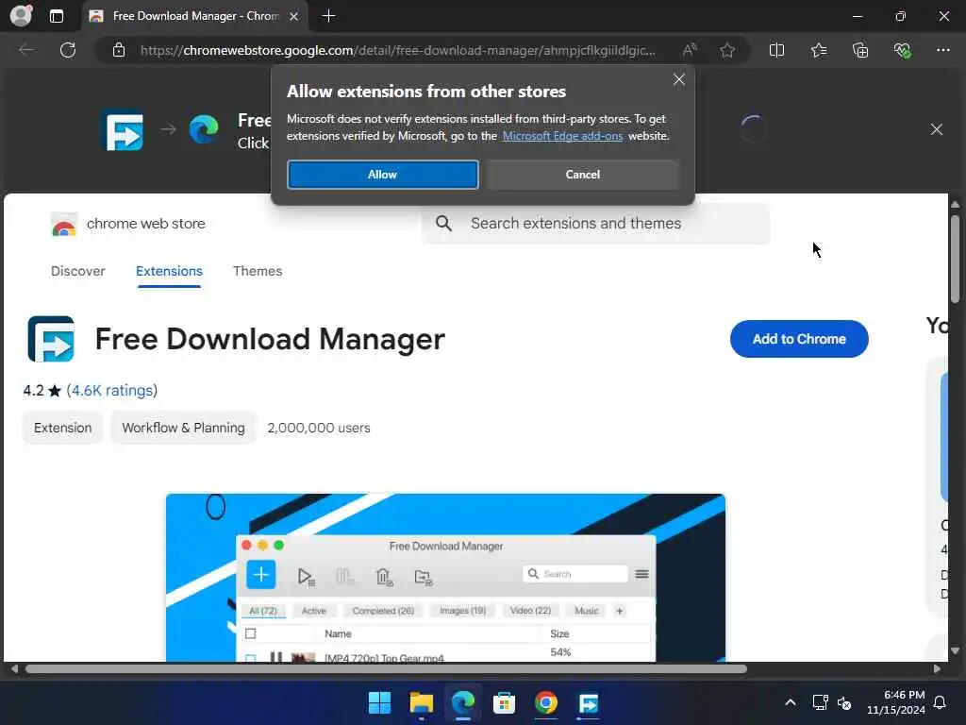
Task: Add page to favorites star icon
Action: [727, 50]
